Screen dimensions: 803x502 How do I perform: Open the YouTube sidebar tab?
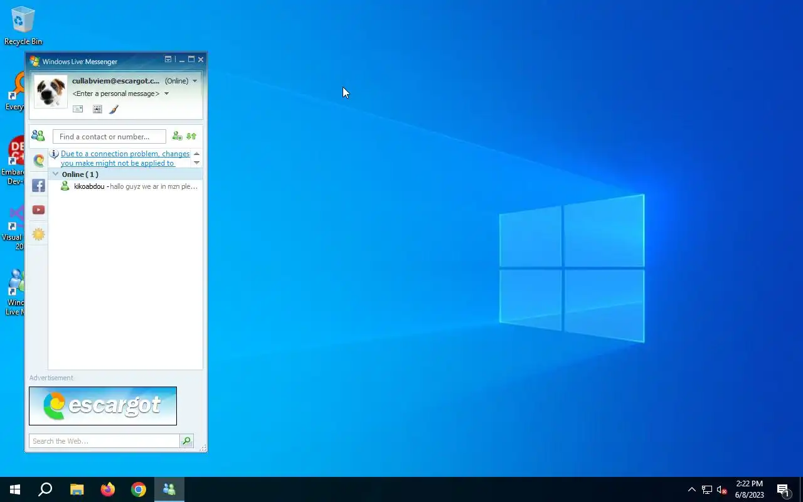coord(38,210)
